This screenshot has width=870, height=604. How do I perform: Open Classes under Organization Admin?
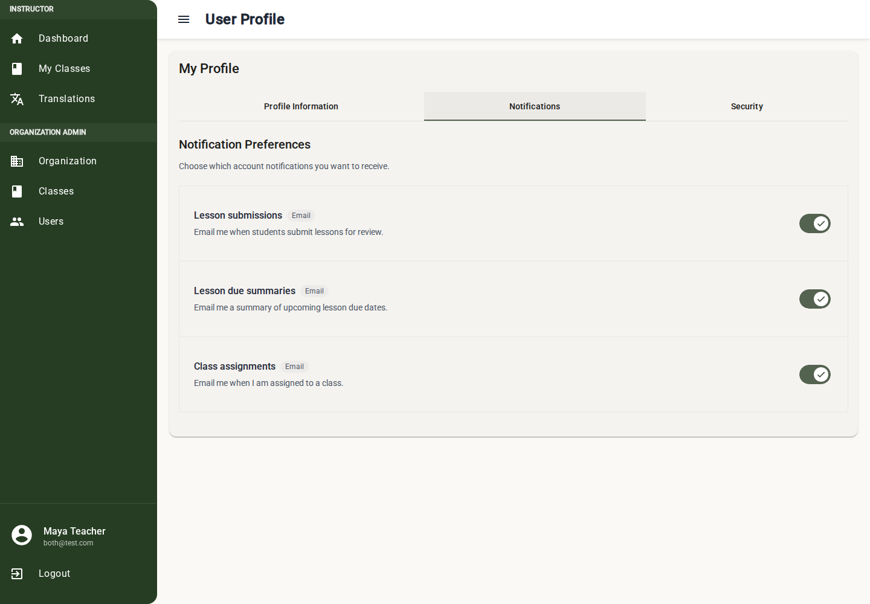pos(79,191)
